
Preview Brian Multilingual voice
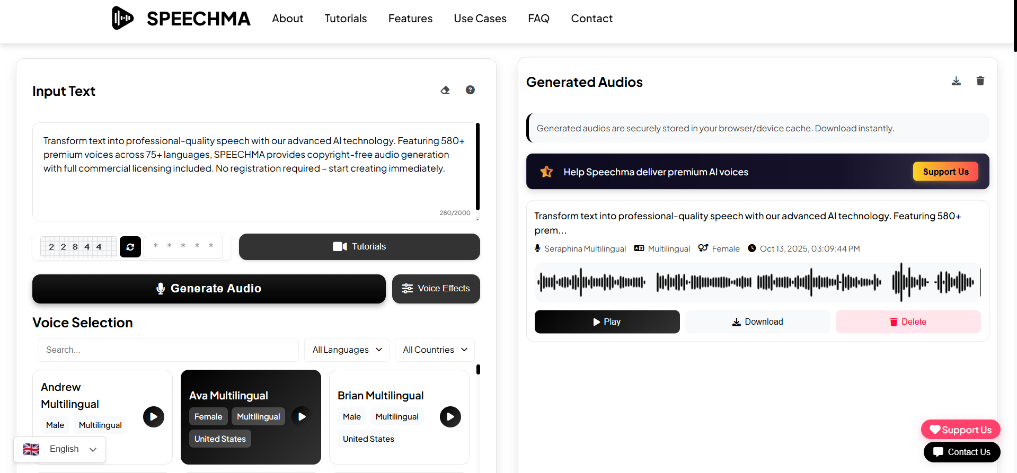450,417
